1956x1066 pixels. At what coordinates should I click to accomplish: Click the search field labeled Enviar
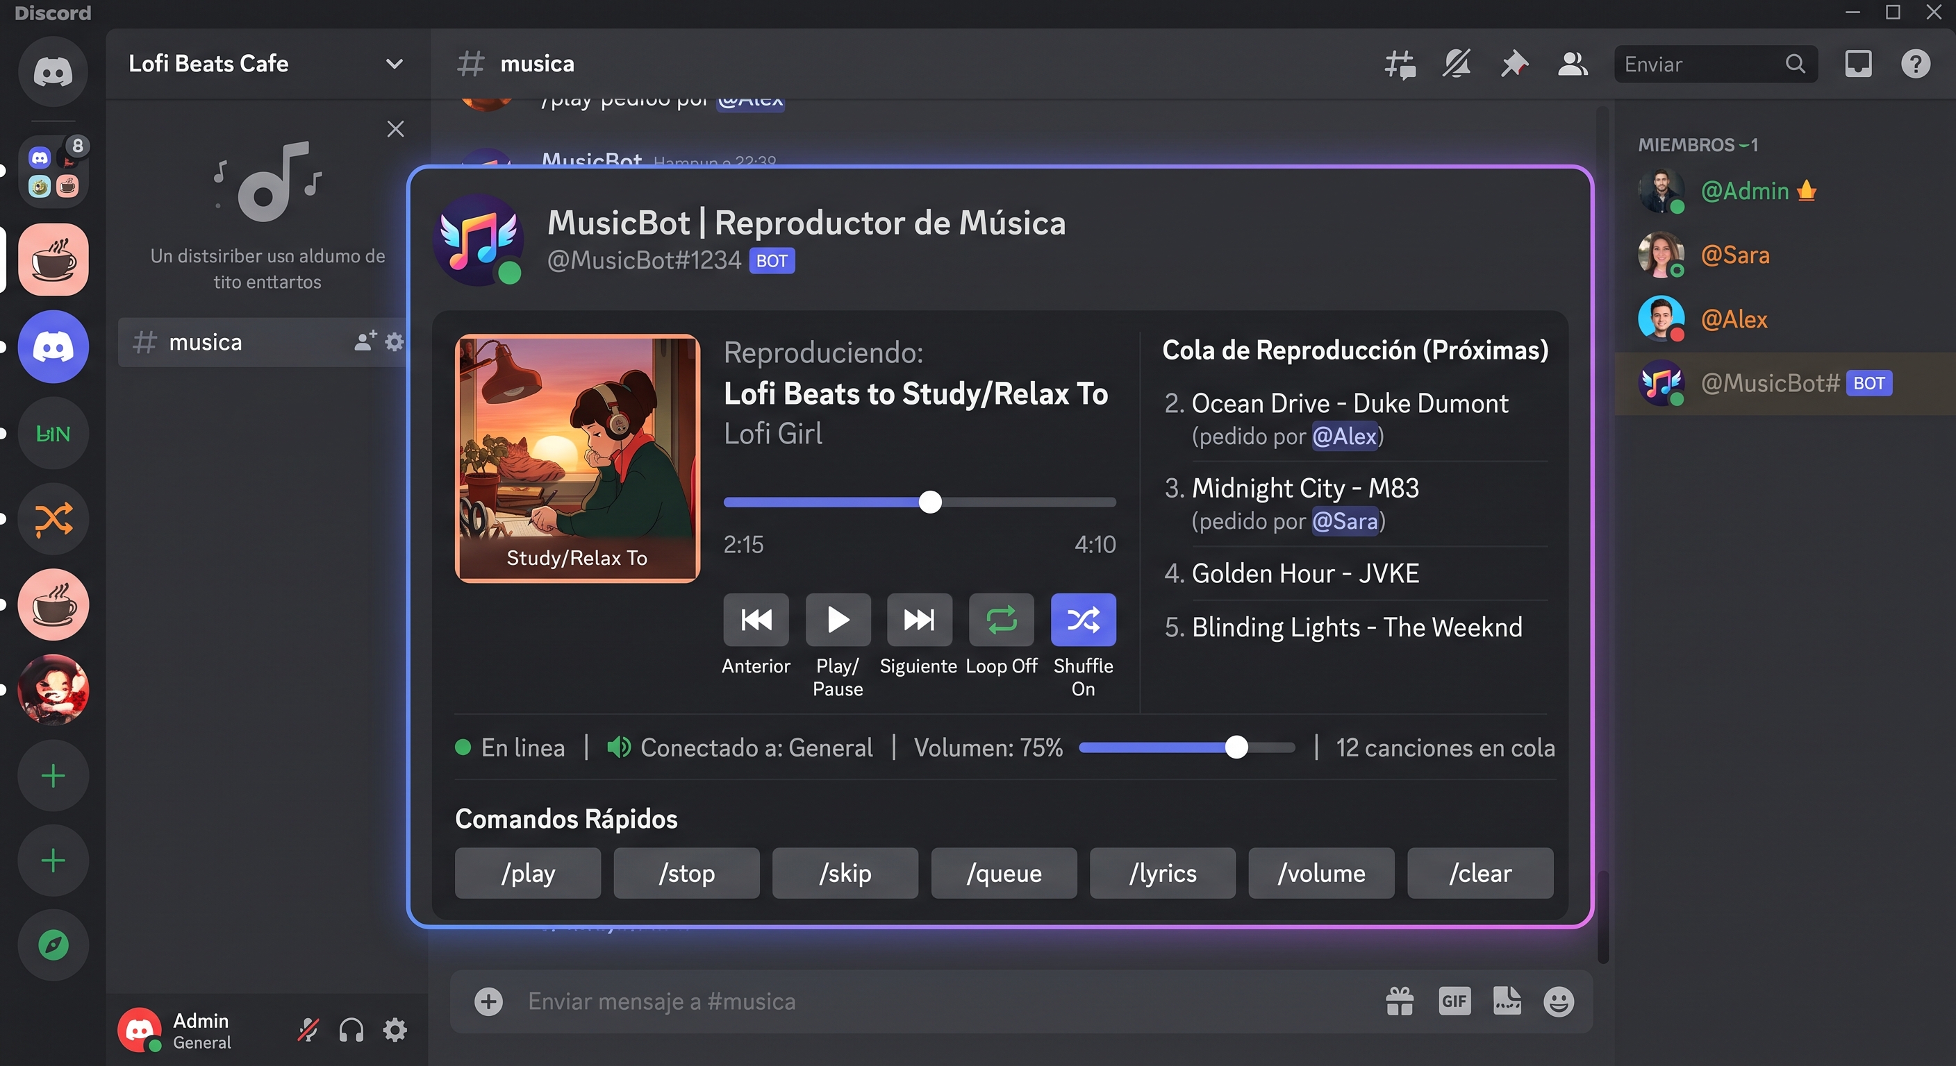pyautogui.click(x=1715, y=65)
